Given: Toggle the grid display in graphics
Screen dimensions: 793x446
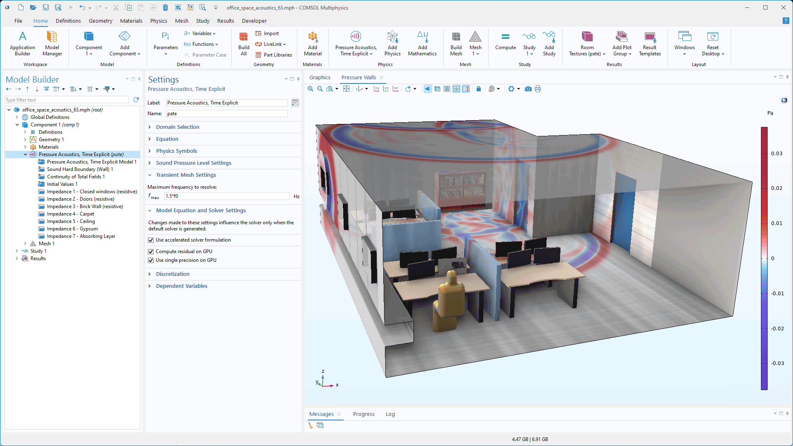Looking at the screenshot, I should 447,89.
